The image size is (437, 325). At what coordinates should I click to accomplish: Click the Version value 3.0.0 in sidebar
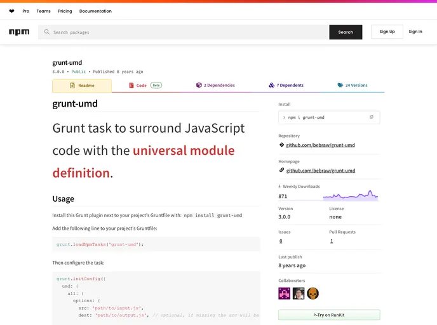click(285, 217)
